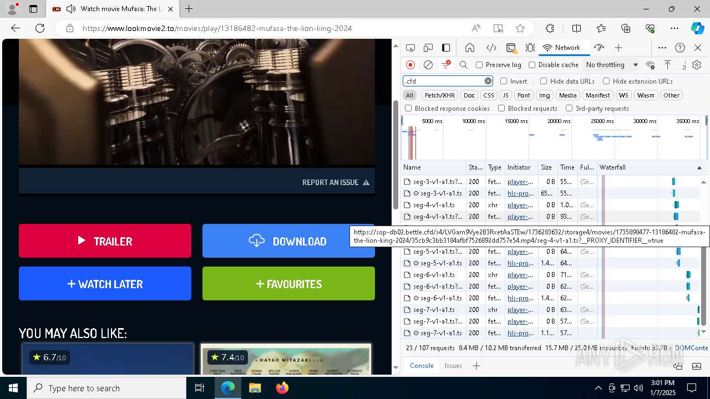The height and width of the screenshot is (399, 710).
Task: Open the Elements panel icon
Action: tap(491, 48)
